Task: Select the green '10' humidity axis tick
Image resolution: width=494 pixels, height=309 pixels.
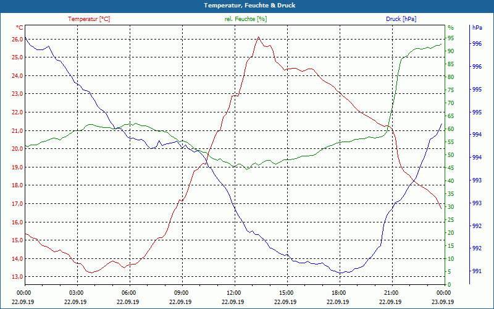Action: (451, 259)
